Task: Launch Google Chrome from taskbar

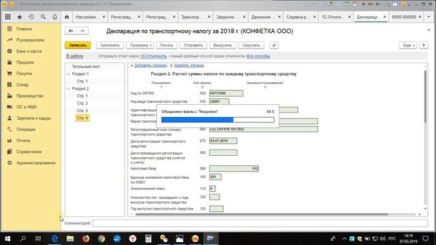Action: tap(102, 238)
